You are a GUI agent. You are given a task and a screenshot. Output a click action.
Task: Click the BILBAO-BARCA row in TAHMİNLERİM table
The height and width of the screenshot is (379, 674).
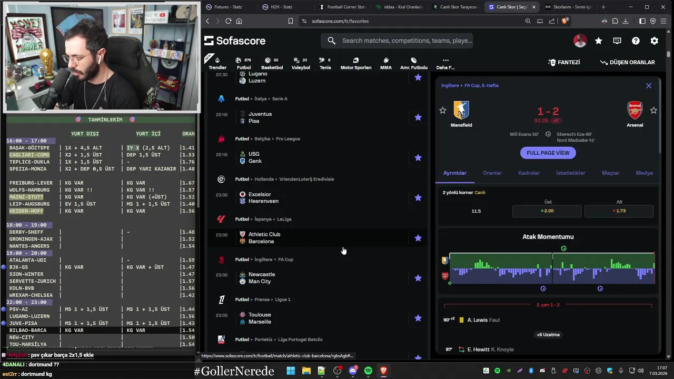click(x=100, y=330)
